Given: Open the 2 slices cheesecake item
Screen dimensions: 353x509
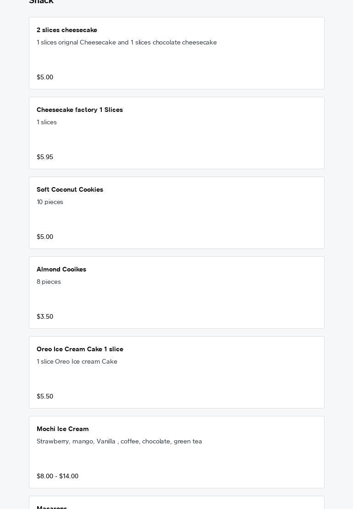Looking at the screenshot, I should (x=67, y=30).
